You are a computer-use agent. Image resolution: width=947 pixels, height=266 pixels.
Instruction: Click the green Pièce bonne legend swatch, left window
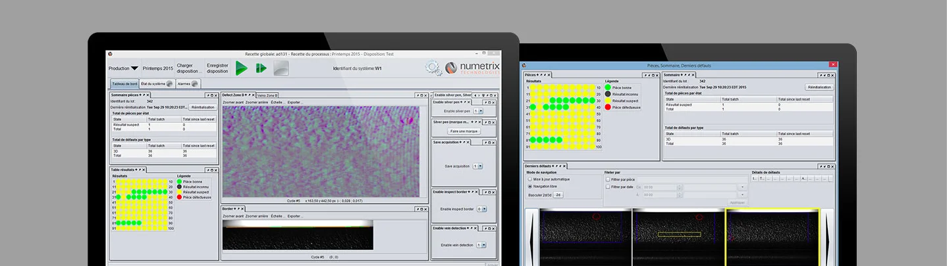point(180,181)
